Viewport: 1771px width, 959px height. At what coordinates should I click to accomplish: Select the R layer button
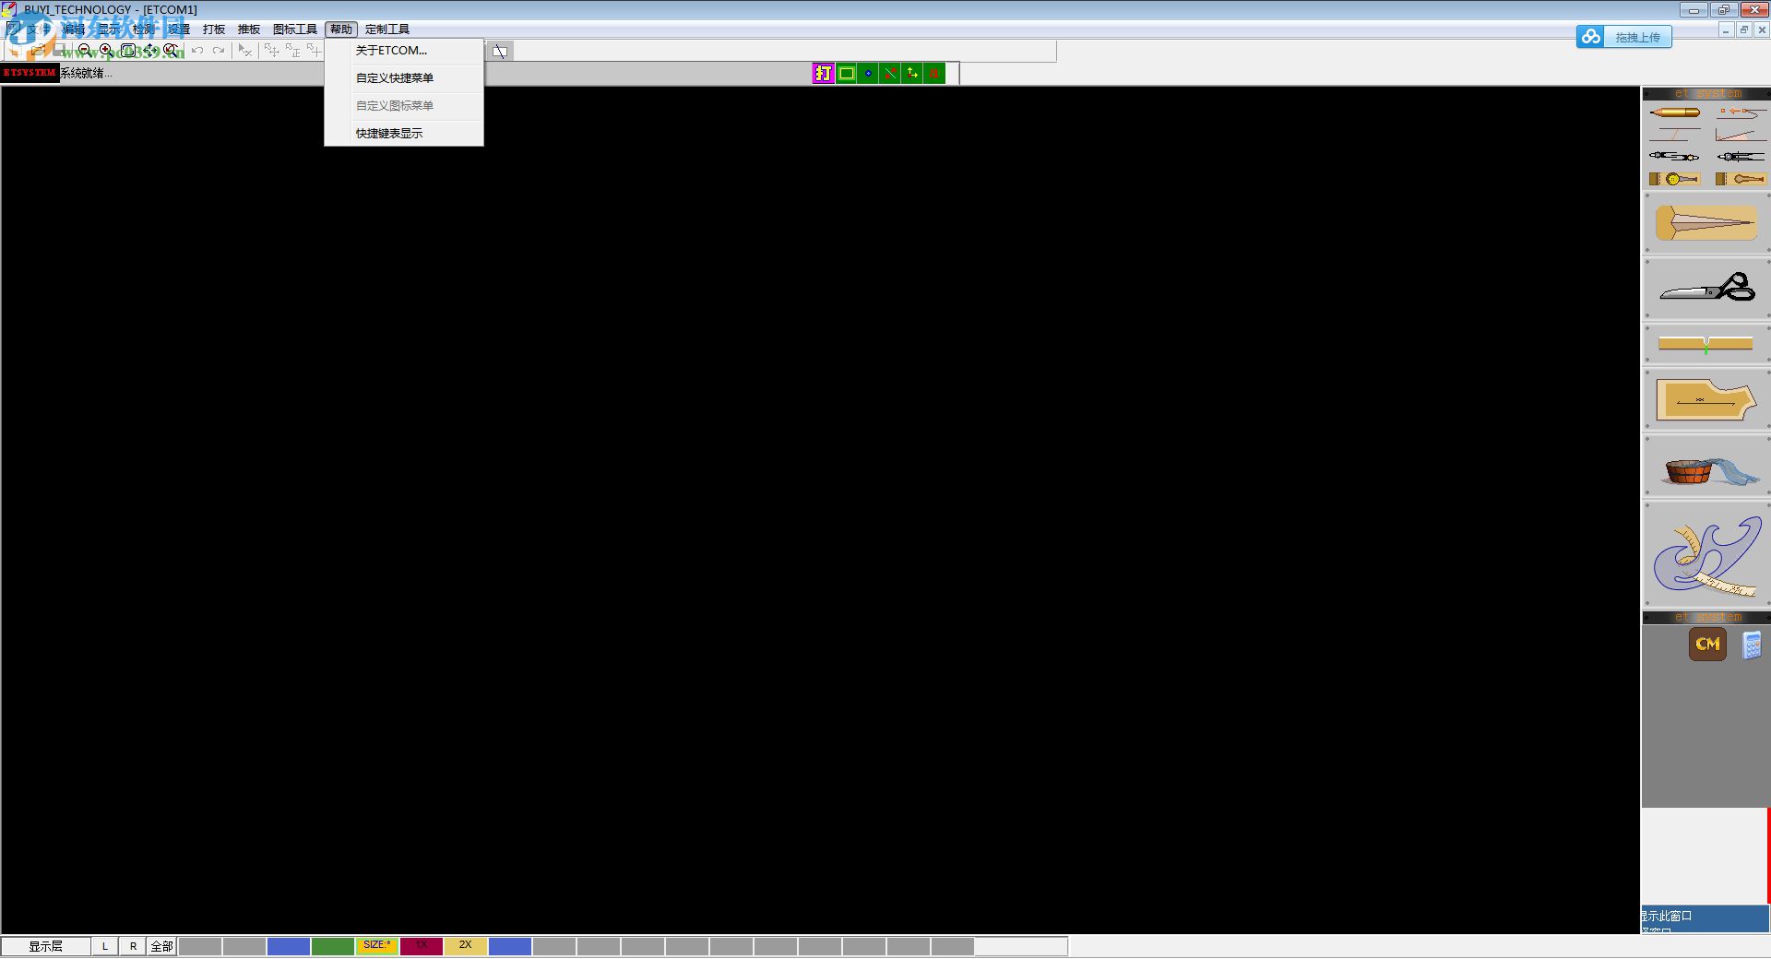tap(133, 946)
